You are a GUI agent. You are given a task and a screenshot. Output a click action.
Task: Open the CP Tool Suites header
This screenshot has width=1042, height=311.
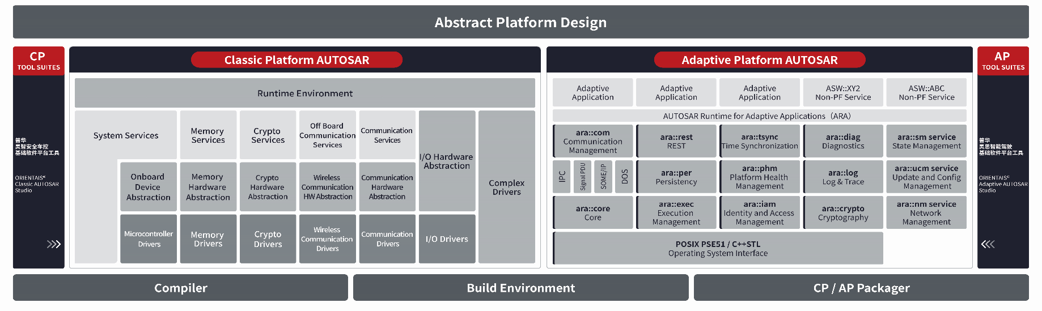39,61
